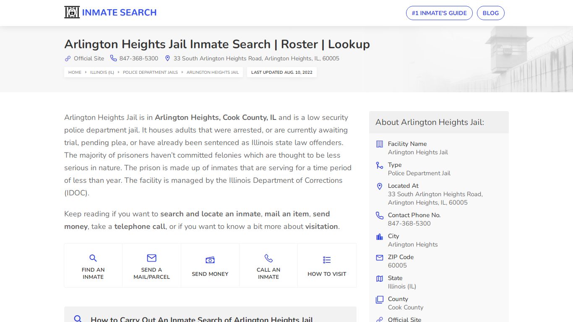Click the cash icon for Send Money
Viewport: 573px width, 322px height.
pyautogui.click(x=210, y=260)
